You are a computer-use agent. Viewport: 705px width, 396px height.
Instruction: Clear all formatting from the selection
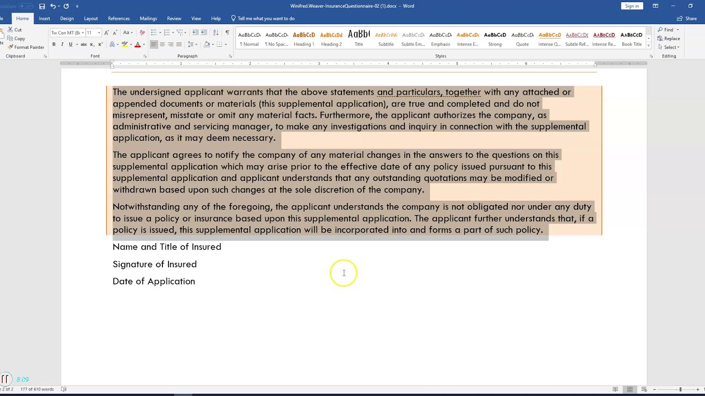[142, 32]
